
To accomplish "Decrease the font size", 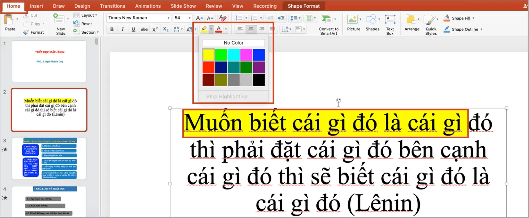I will tap(211, 18).
